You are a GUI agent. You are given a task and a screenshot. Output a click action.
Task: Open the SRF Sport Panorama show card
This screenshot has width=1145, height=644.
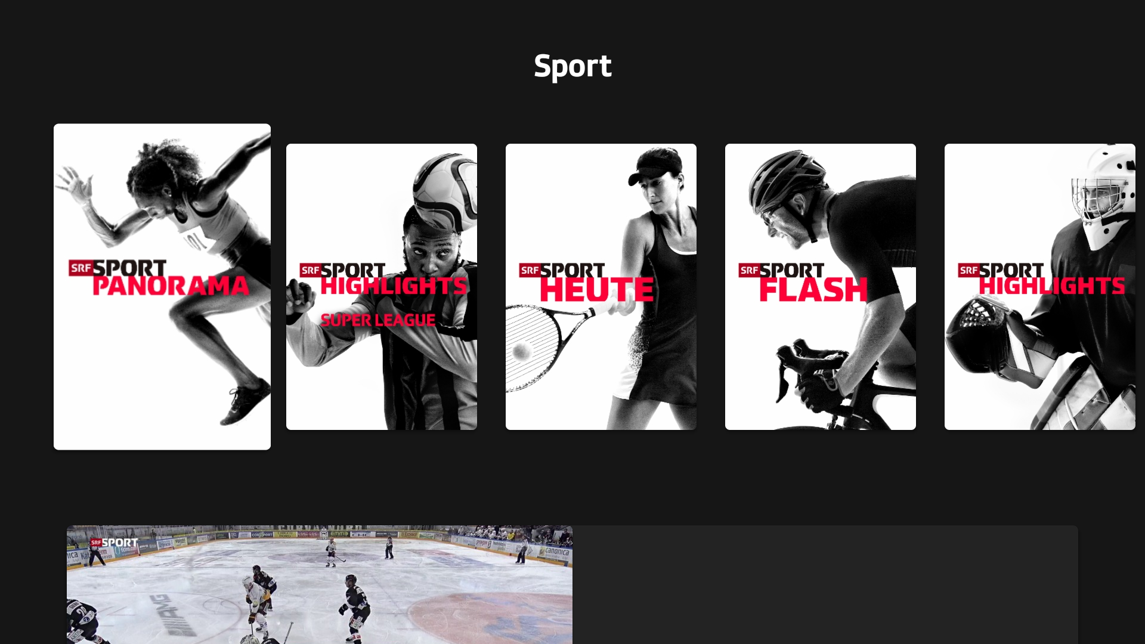click(x=162, y=287)
